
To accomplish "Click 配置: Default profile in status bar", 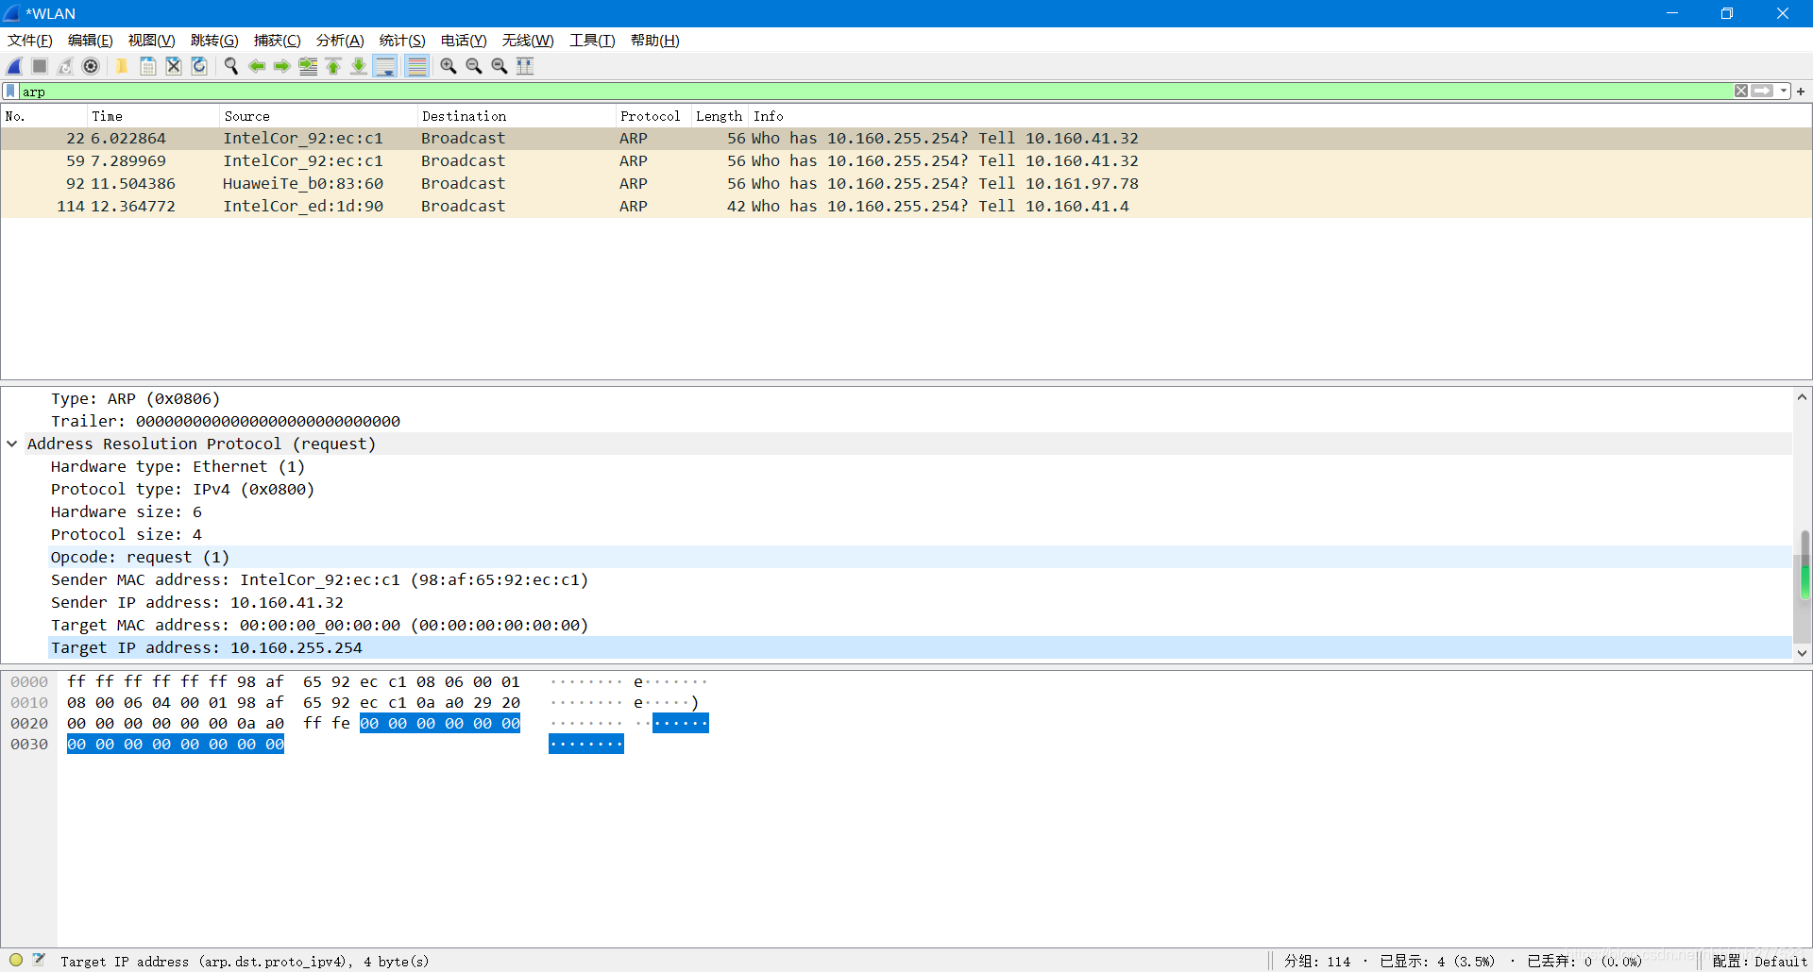I will tap(1759, 962).
